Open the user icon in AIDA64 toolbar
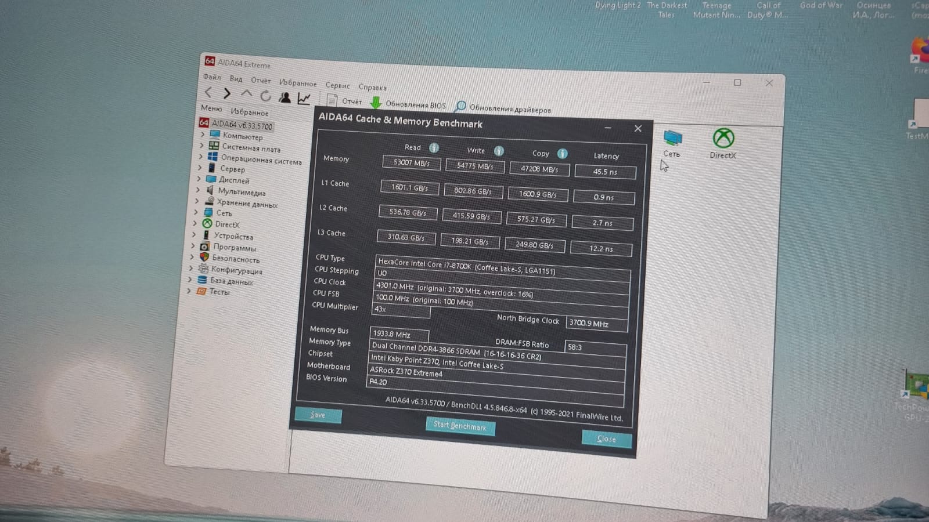929x522 pixels. coord(285,97)
